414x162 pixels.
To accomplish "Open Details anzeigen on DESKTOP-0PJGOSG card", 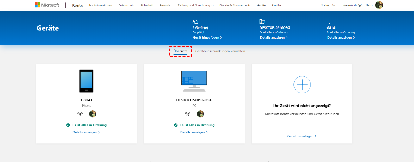I will point(194,132).
